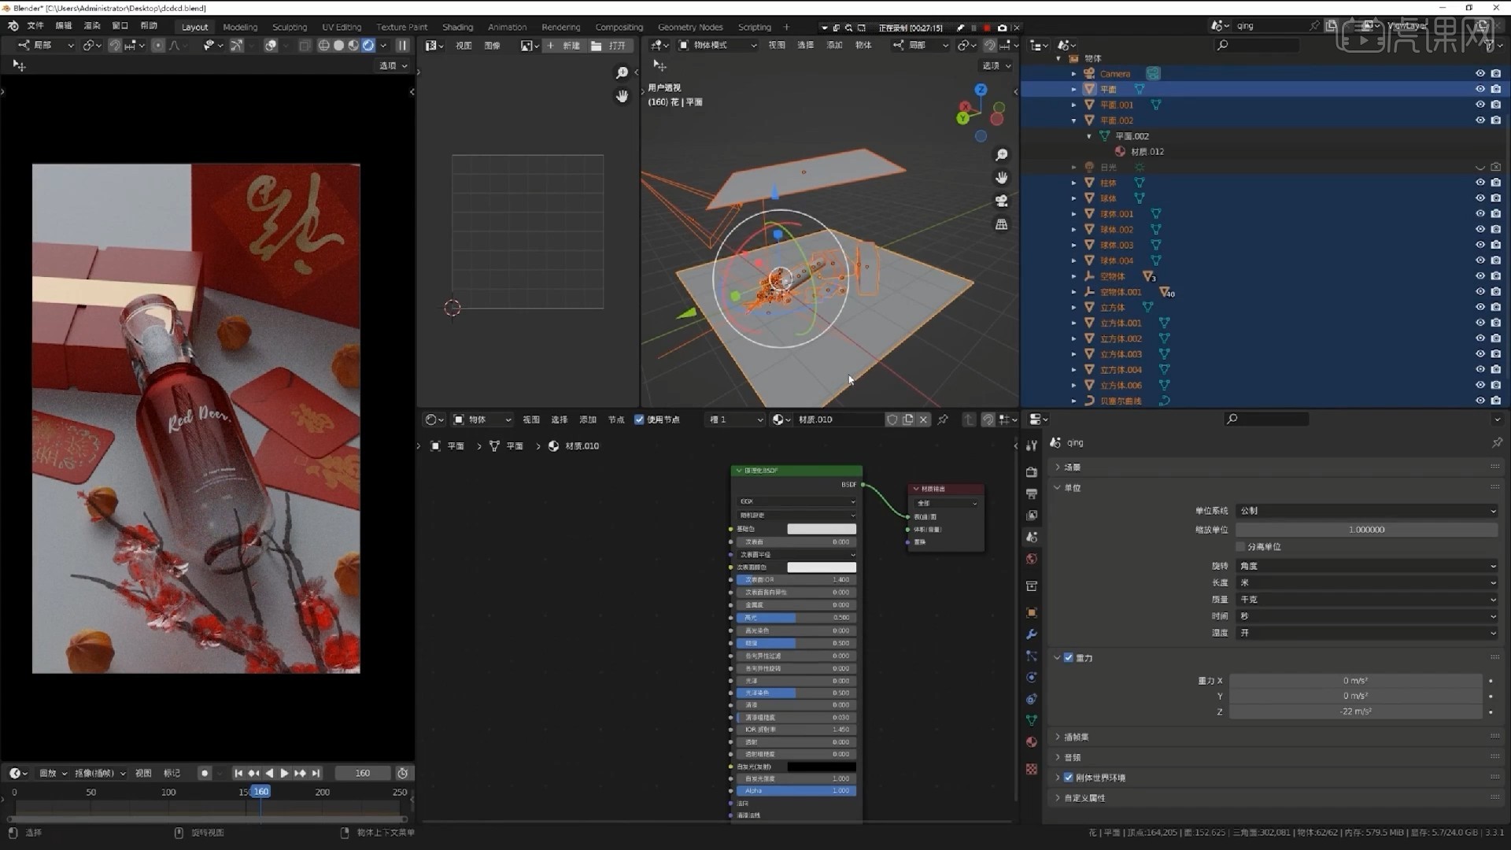Viewport: 1511px width, 850px height.
Task: Enable the 分离单位 checkbox
Action: tap(1241, 547)
